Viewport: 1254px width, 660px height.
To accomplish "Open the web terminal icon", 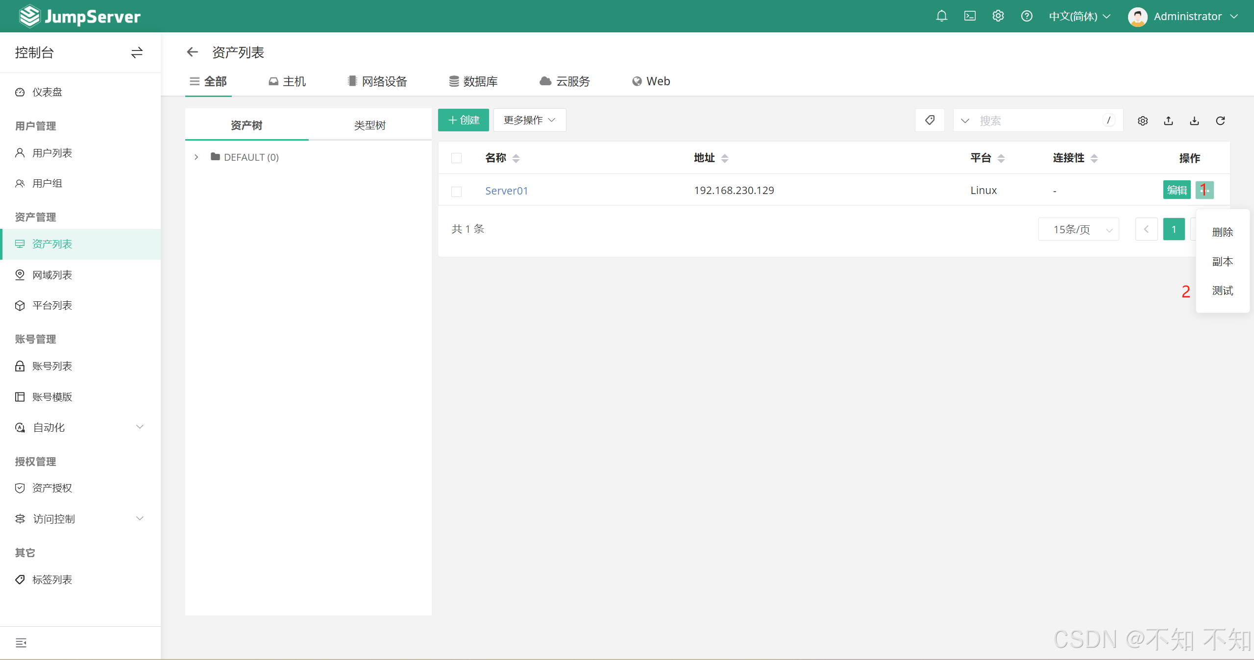I will tap(970, 16).
